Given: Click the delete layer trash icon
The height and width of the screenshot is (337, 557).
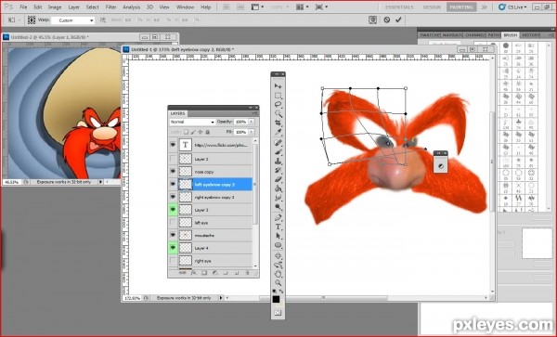Looking at the screenshot, I should coord(247,273).
